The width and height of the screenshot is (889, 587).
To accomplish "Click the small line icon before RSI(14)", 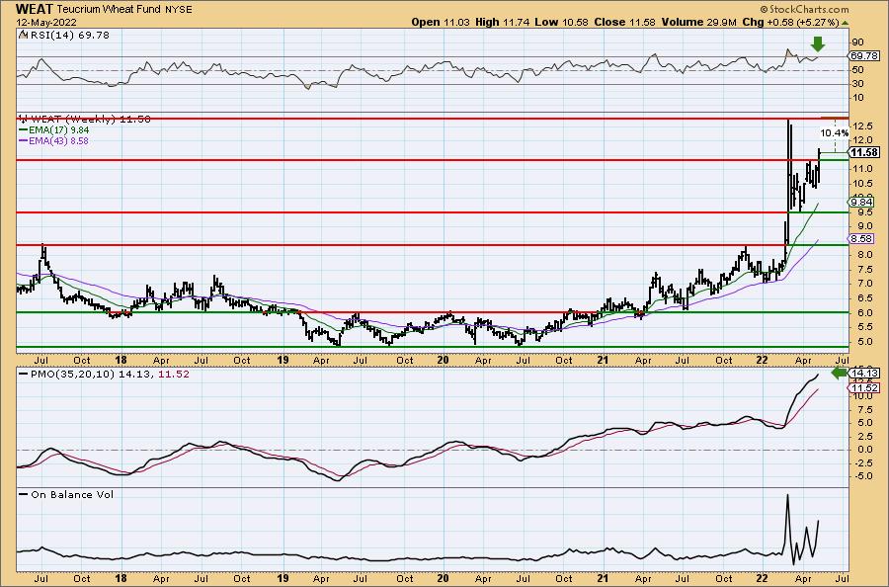I will coord(23,36).
